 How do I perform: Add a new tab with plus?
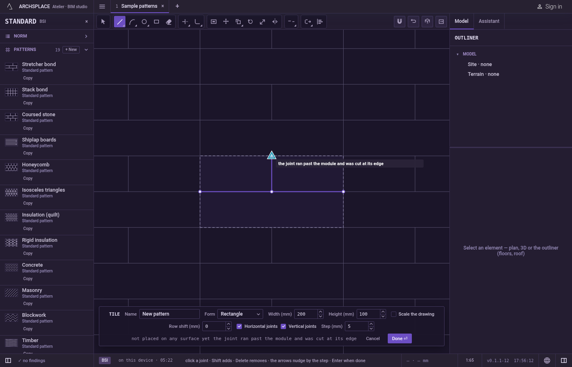[x=177, y=6]
